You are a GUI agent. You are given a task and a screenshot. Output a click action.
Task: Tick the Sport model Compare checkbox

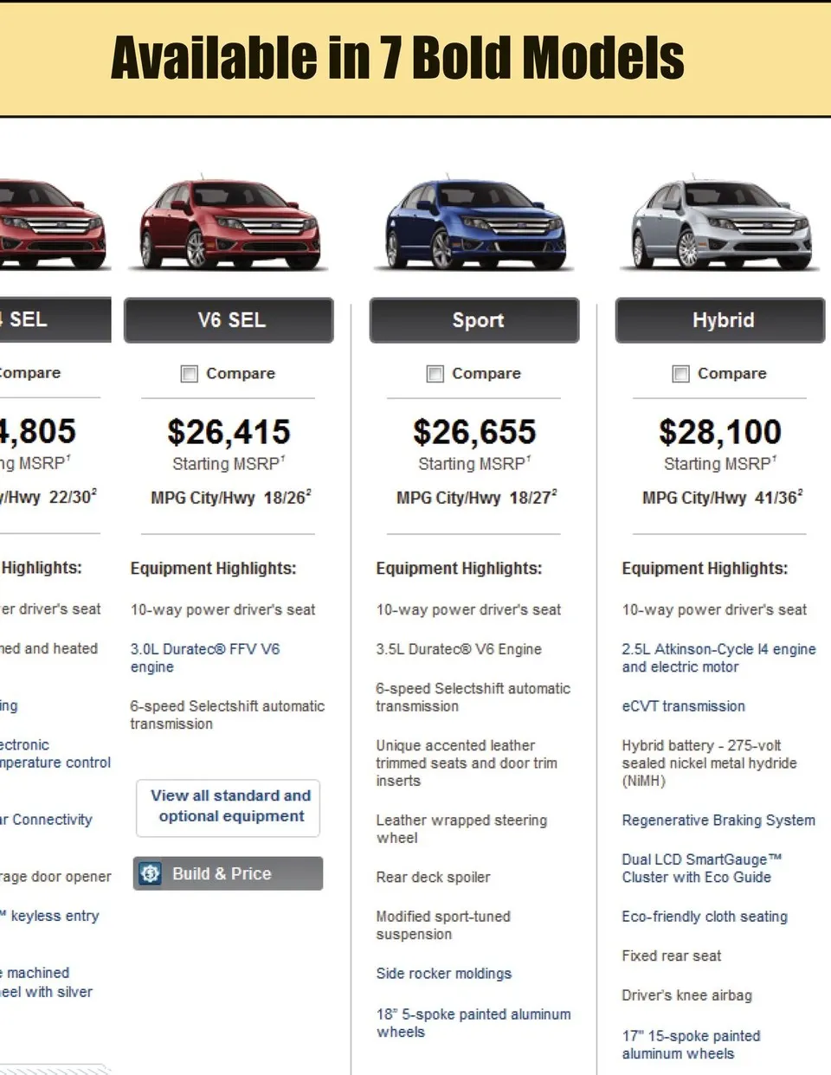[x=435, y=373]
